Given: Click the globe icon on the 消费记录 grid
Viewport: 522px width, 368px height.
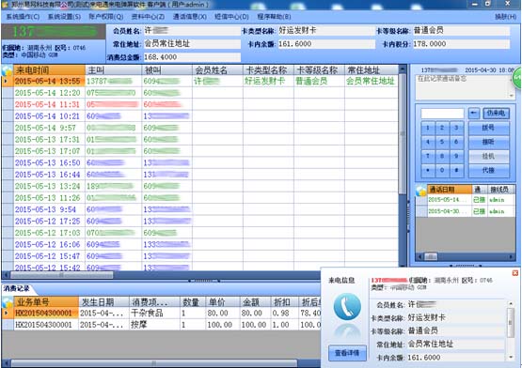Looking at the screenshot, I should [x=7, y=302].
